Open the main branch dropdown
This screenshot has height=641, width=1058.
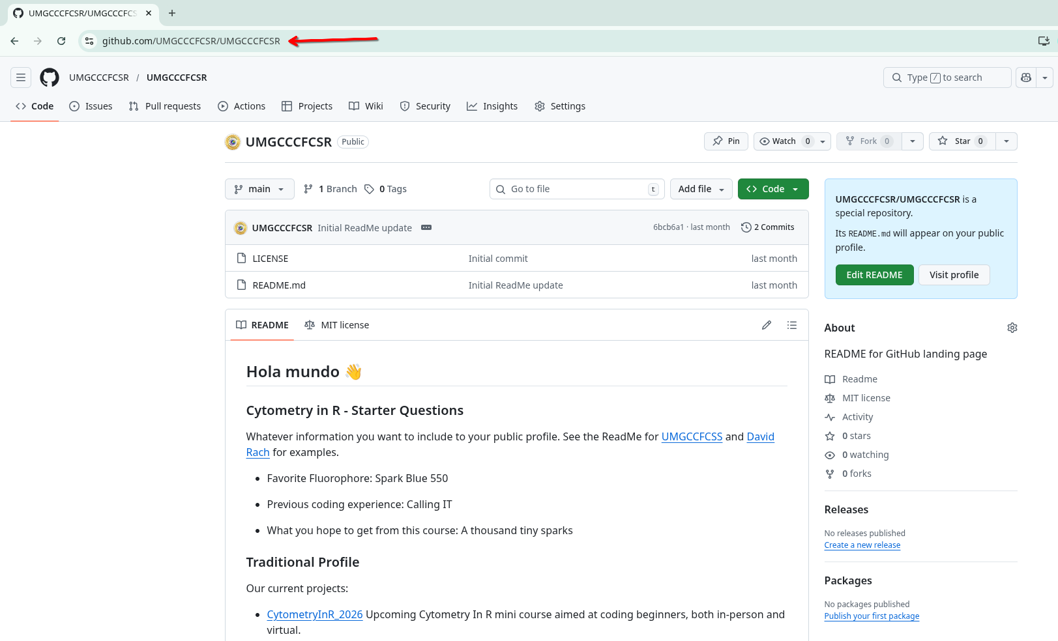point(259,189)
